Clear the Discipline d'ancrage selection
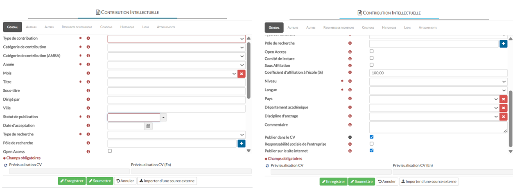The width and height of the screenshot is (524, 194). [504, 117]
